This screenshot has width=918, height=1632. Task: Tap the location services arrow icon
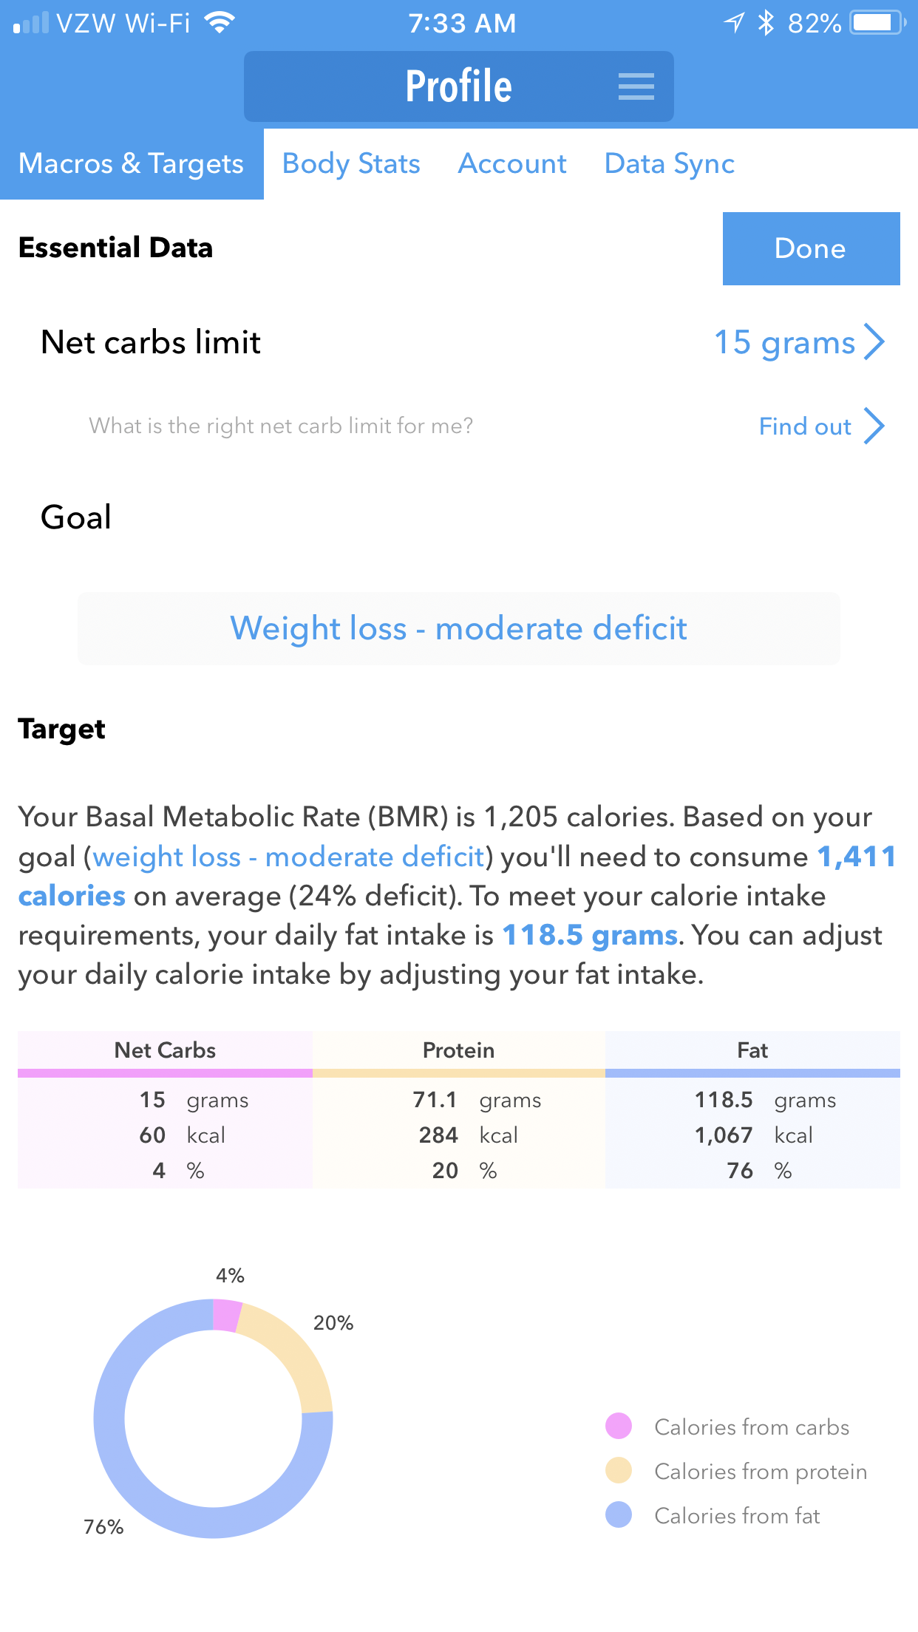pos(734,23)
